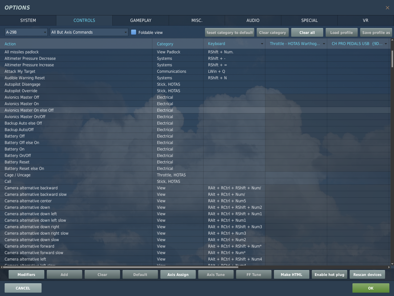394x296 pixels.
Task: Open the SPECIAL tab
Action: coord(309,20)
